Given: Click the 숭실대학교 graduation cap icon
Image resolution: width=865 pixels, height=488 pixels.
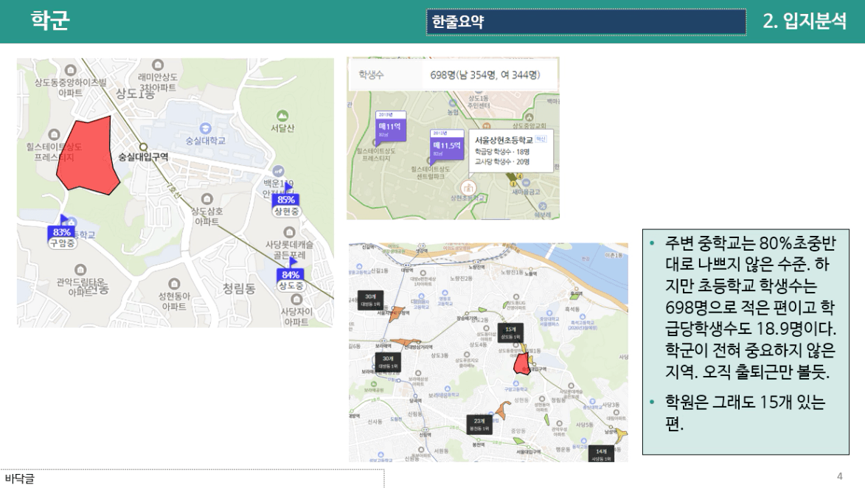Looking at the screenshot, I should click(205, 129).
